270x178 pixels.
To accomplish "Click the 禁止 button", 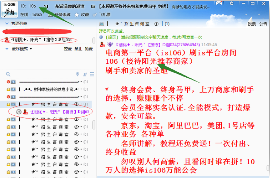I will tap(78, 49).
